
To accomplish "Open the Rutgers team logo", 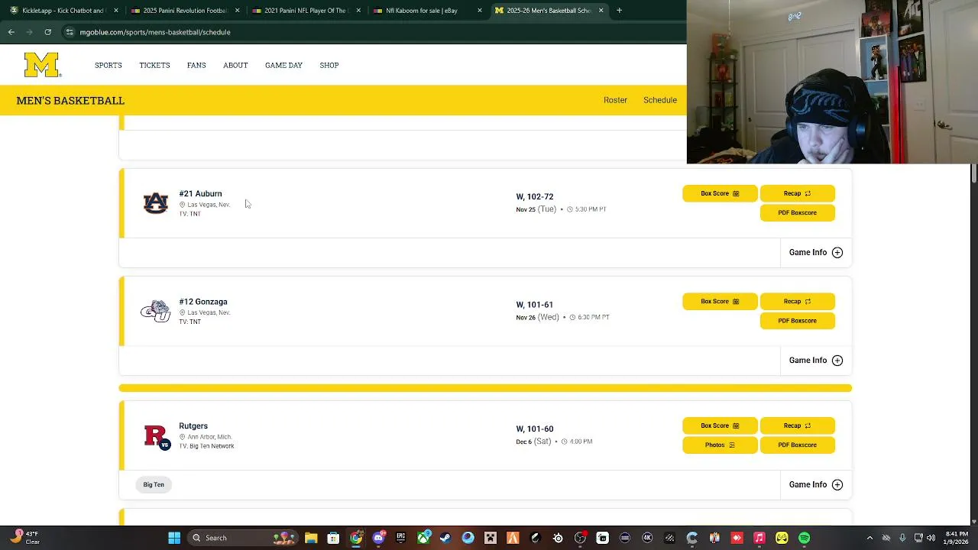I will 157,436.
